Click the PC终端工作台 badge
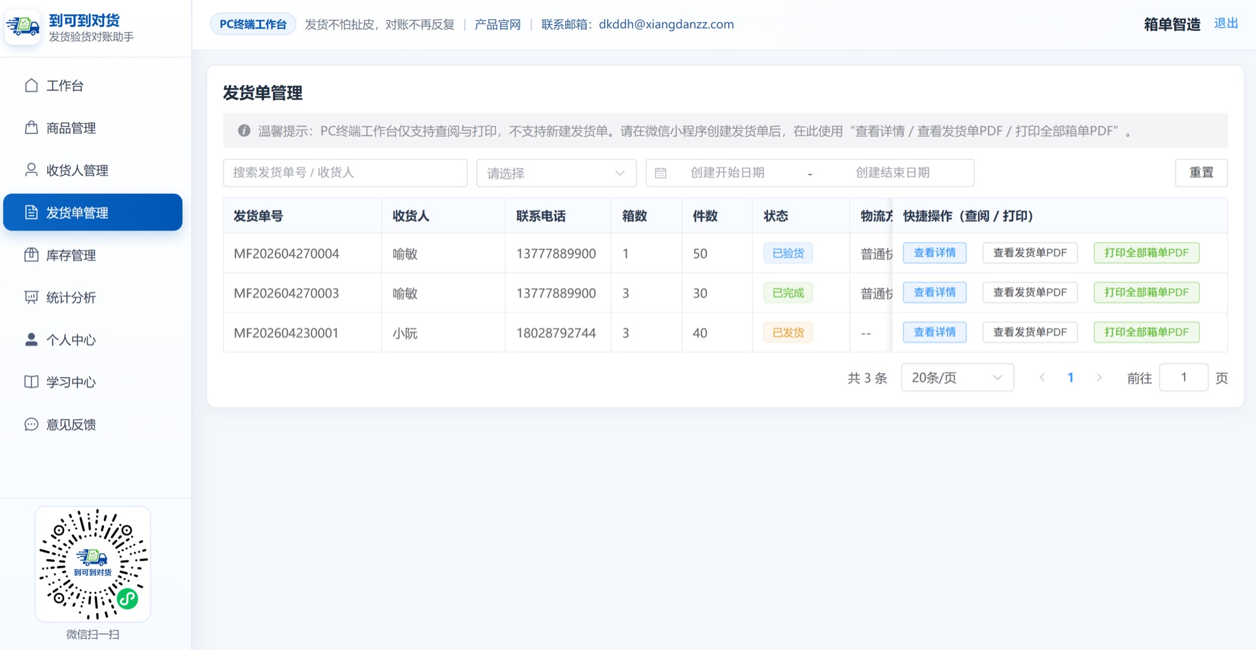1256x650 pixels. tap(253, 24)
